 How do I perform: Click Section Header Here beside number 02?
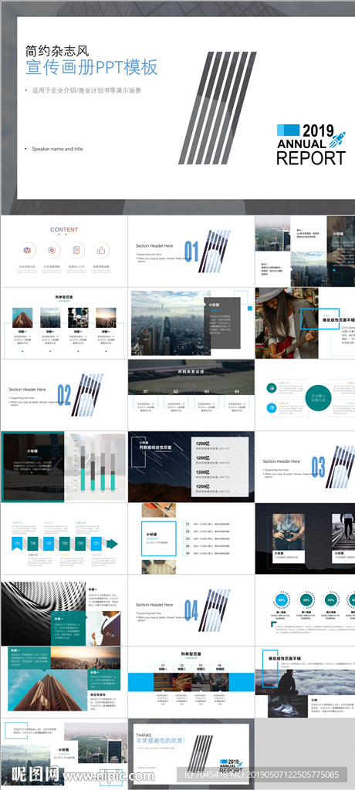(x=27, y=390)
